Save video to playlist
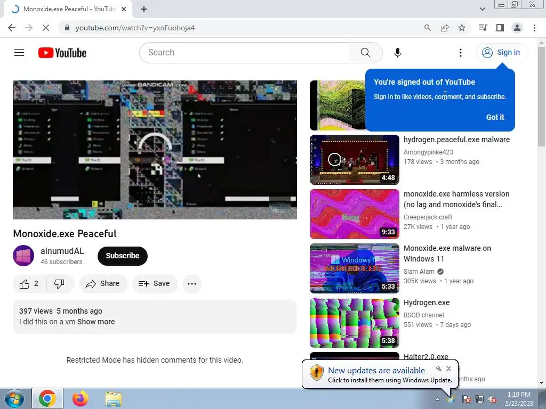 tap(154, 284)
